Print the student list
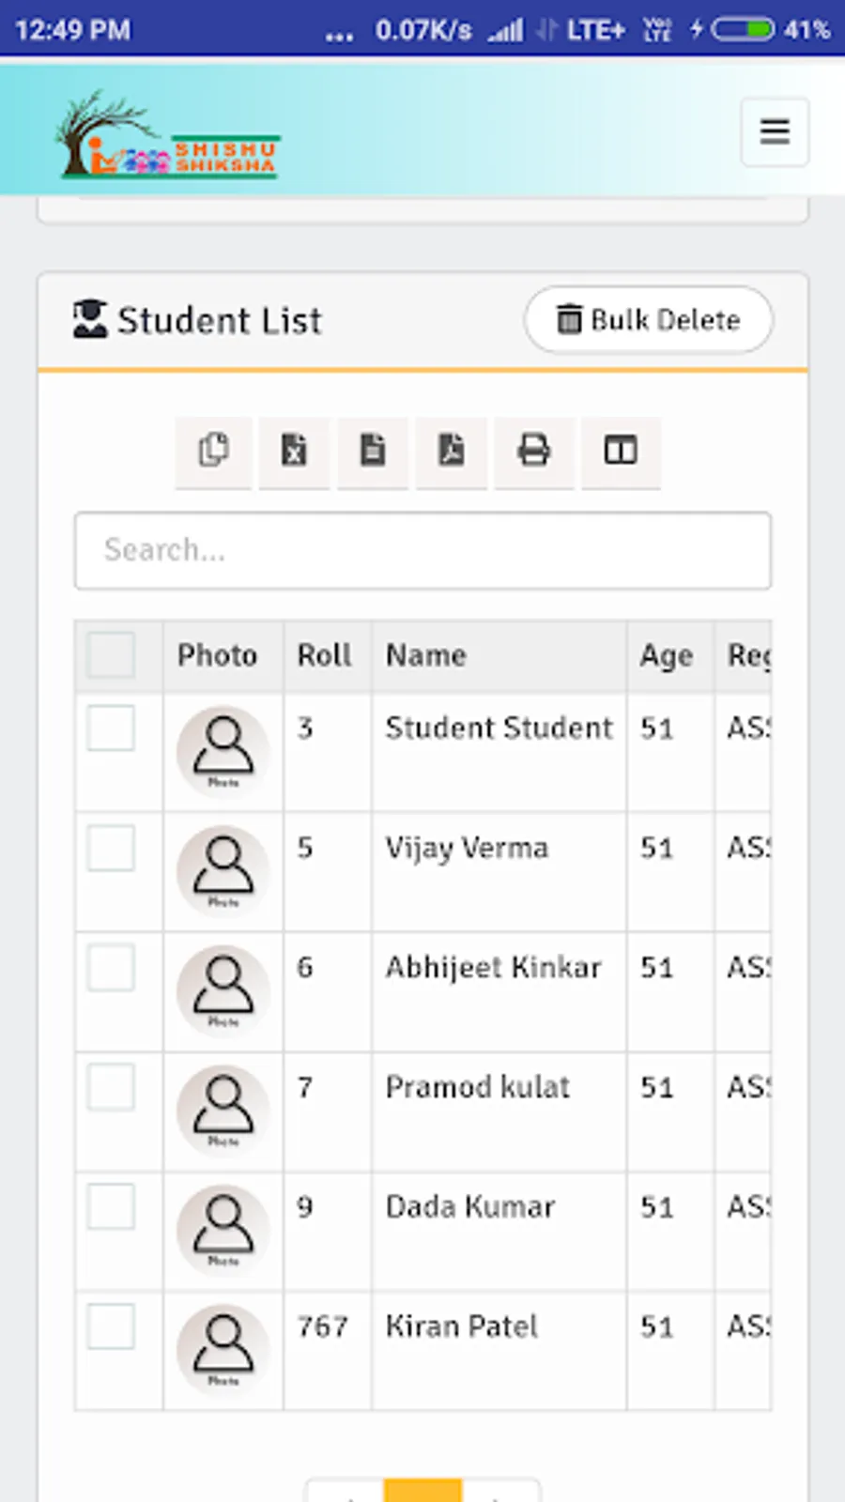This screenshot has width=845, height=1502. pos(533,451)
